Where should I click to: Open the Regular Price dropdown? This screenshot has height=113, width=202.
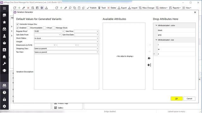coord(63,31)
